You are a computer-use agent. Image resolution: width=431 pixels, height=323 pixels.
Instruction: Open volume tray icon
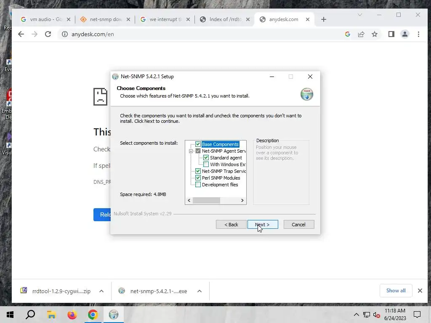click(x=376, y=315)
